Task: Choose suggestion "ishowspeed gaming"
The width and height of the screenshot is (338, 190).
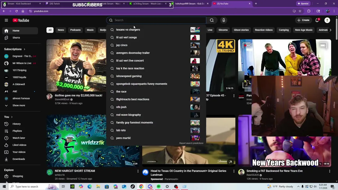Action: pos(156,76)
